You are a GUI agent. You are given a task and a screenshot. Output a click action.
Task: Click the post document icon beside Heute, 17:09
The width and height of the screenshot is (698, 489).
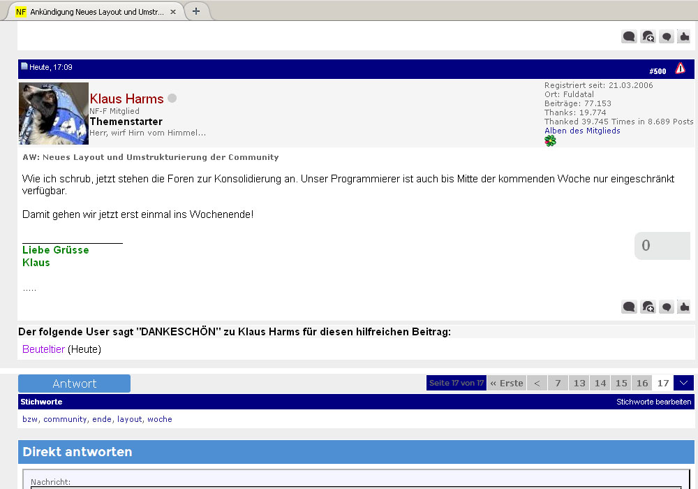click(x=24, y=66)
